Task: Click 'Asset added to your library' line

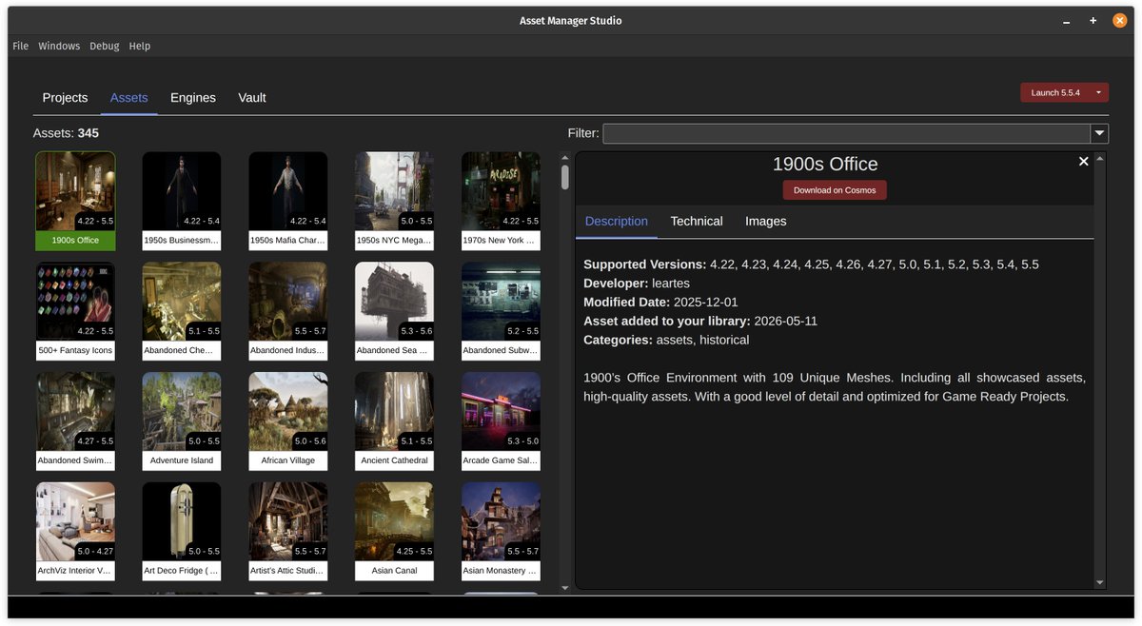Action: tap(700, 321)
